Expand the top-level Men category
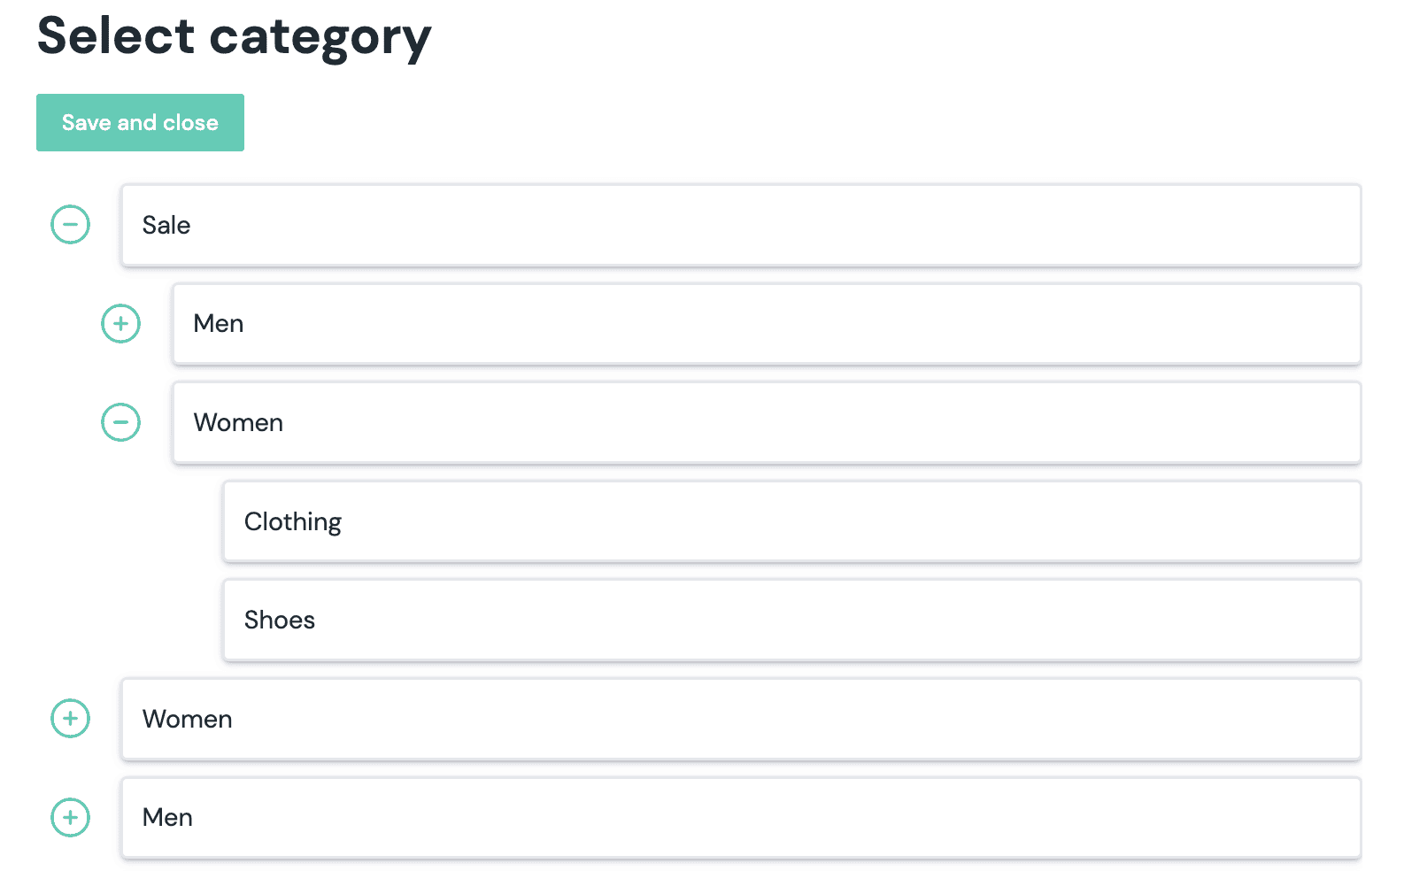Viewport: 1404px width, 871px height. 70,817
